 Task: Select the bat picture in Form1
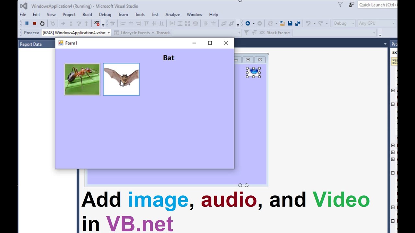pyautogui.click(x=121, y=79)
